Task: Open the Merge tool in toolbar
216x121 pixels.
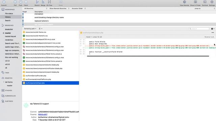Action: pos(43,2)
